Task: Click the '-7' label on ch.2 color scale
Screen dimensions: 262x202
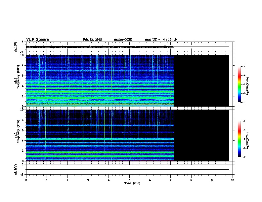Action: [244, 157]
